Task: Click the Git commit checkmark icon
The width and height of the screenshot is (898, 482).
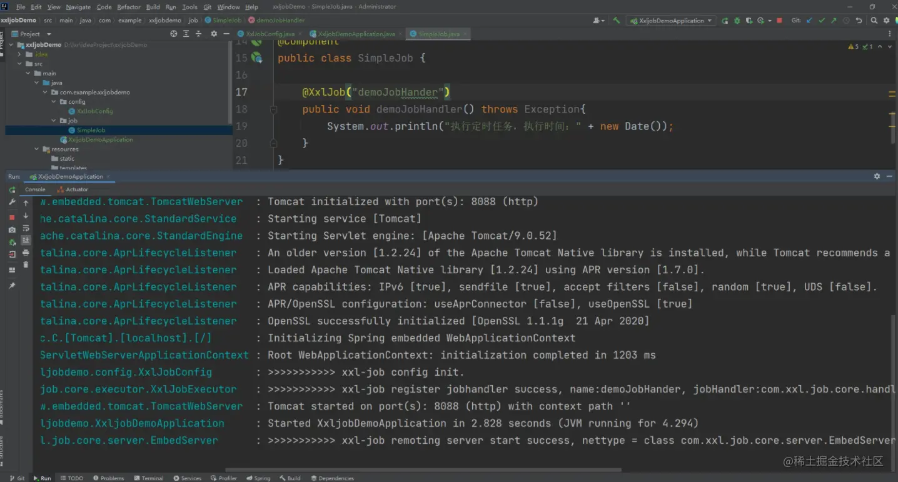Action: click(x=822, y=21)
